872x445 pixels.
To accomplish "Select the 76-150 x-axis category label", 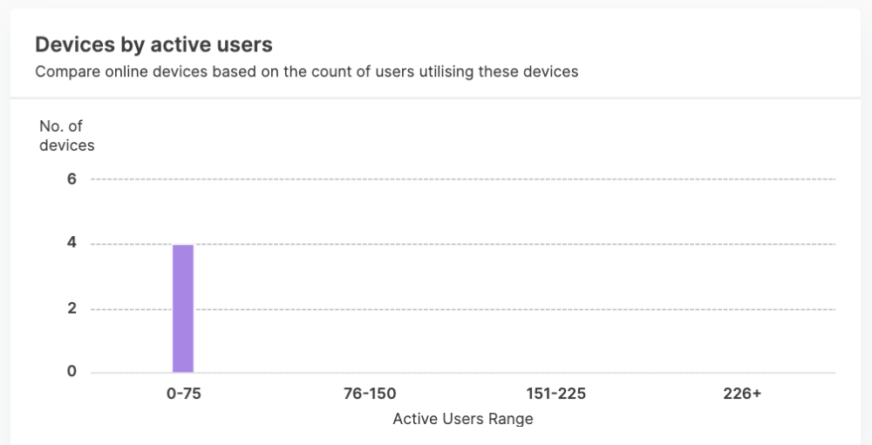I will pos(370,394).
